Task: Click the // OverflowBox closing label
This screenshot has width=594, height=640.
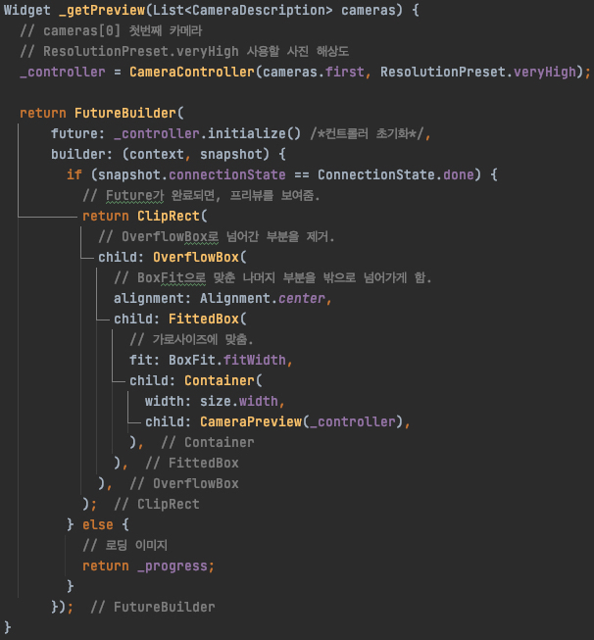Action: point(184,483)
